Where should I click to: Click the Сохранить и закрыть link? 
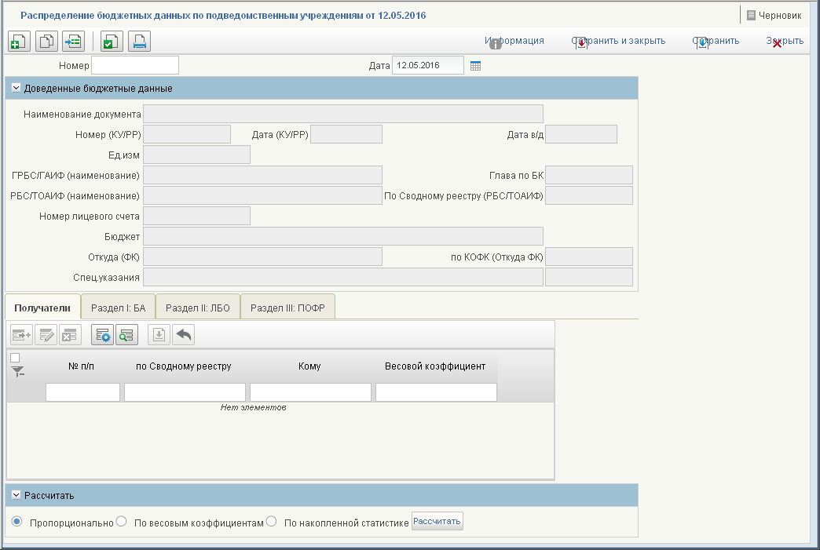[x=619, y=41]
